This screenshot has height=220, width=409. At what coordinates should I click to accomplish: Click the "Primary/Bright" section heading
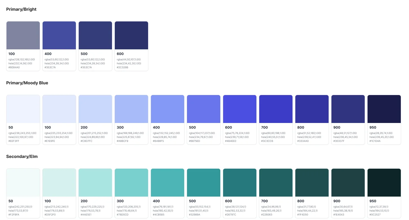(21, 9)
